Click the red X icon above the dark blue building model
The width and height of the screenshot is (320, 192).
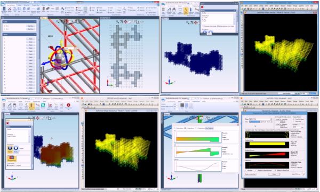tap(202, 7)
